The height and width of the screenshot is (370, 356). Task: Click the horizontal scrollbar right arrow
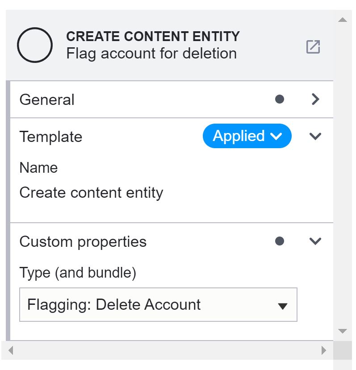pos(324,350)
